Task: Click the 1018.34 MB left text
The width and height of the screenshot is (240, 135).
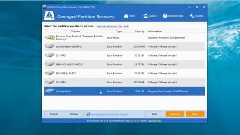Action: pyautogui.click(x=139, y=121)
